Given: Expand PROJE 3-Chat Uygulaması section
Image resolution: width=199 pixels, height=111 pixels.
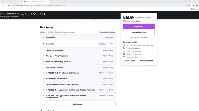Looking at the screenshot, I should tap(78, 97).
